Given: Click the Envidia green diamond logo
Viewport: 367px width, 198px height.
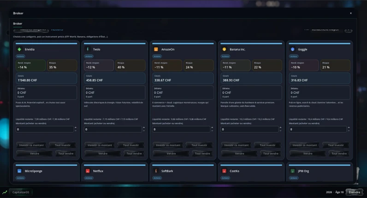Looking at the screenshot, I should (19, 49).
